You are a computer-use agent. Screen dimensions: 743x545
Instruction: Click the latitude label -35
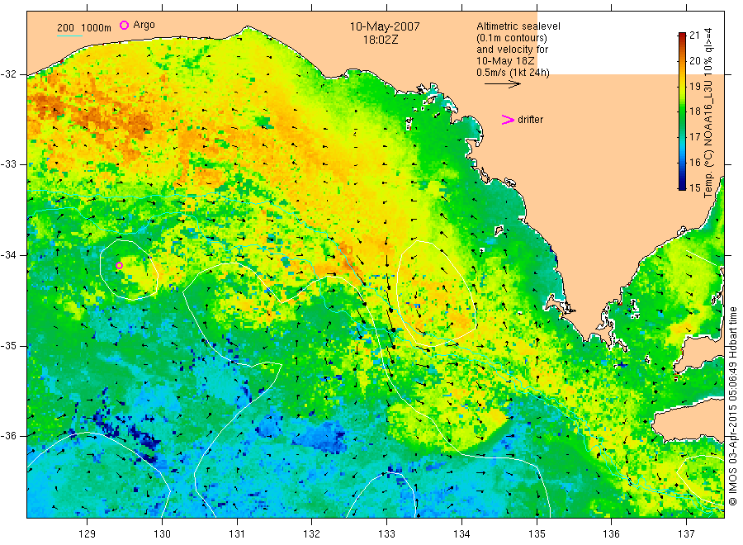(8, 345)
